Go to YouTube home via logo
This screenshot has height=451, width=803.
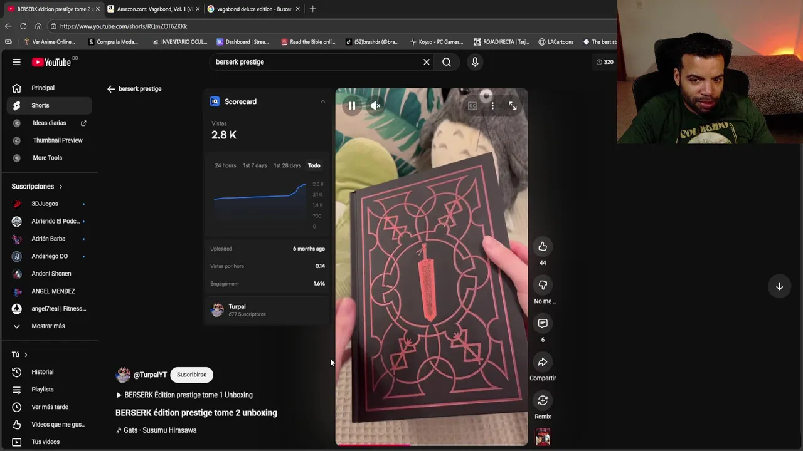coord(51,62)
